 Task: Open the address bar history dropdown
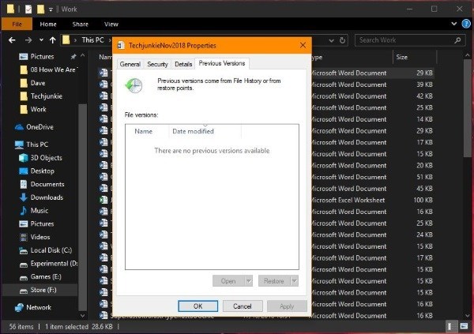coord(331,40)
